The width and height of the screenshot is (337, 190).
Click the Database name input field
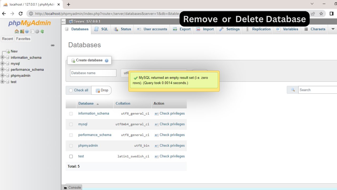click(93, 73)
